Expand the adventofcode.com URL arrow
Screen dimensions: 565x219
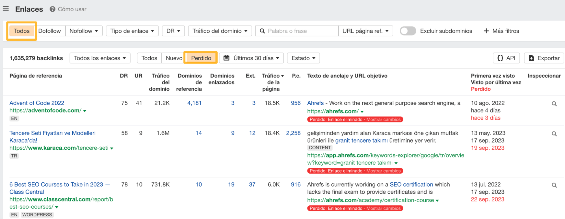85,111
